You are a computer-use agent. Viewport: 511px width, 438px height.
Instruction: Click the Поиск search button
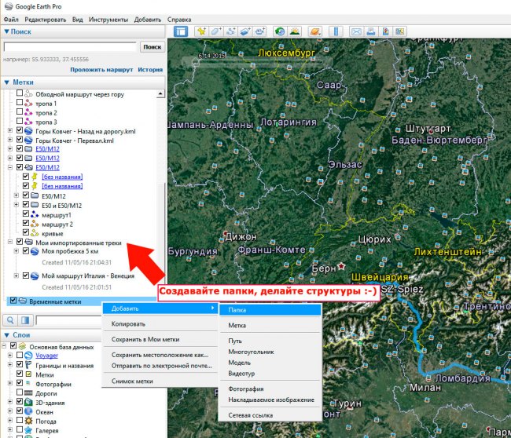(x=153, y=47)
